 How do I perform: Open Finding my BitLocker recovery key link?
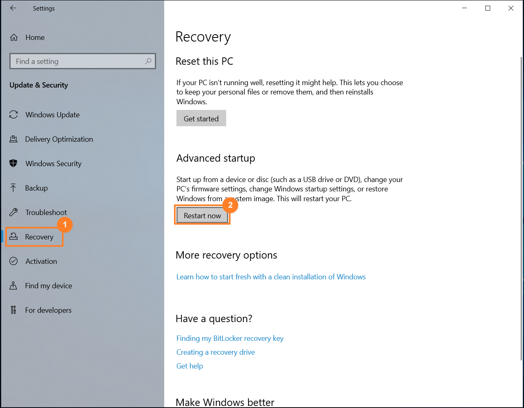point(230,338)
